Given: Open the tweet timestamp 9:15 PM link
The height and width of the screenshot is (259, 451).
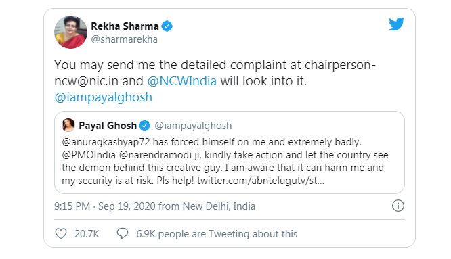Looking at the screenshot, I should (x=72, y=206).
